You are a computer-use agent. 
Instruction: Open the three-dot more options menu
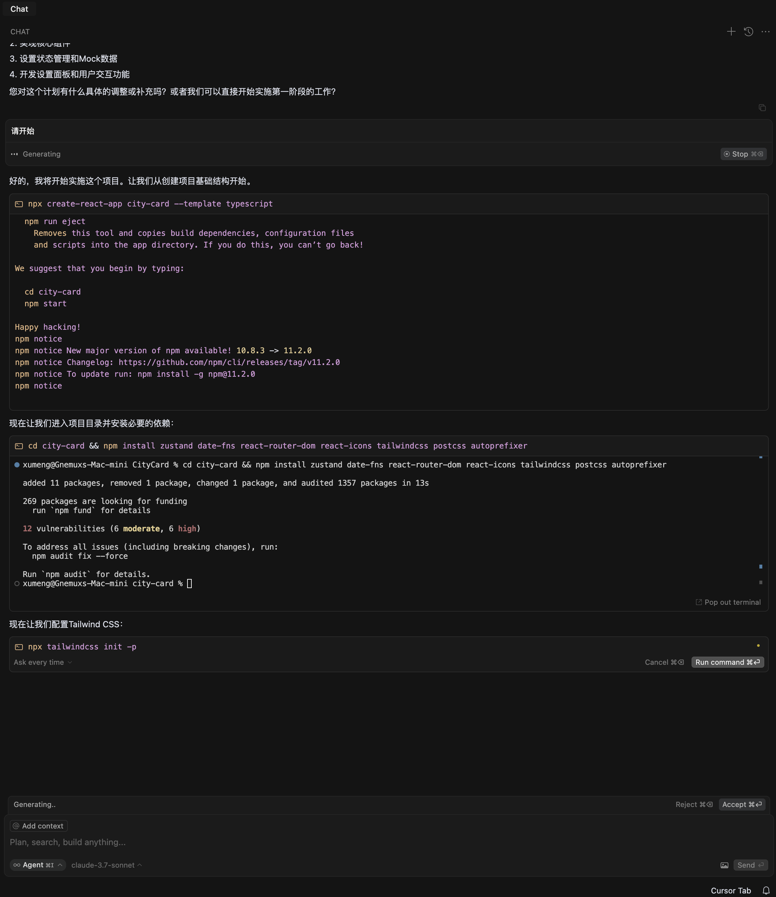tap(765, 32)
